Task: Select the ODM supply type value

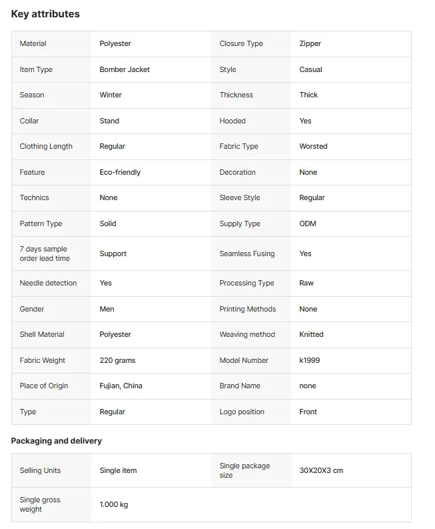Action: pos(308,223)
